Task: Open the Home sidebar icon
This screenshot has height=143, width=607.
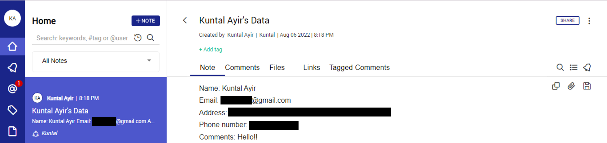Action: point(12,47)
